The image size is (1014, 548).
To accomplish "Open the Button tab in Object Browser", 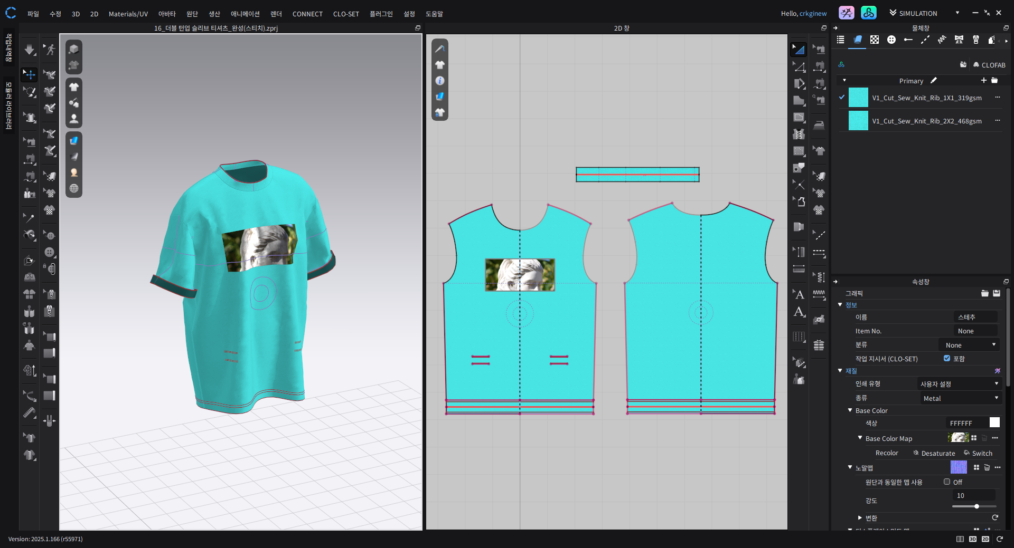I will pyautogui.click(x=891, y=40).
